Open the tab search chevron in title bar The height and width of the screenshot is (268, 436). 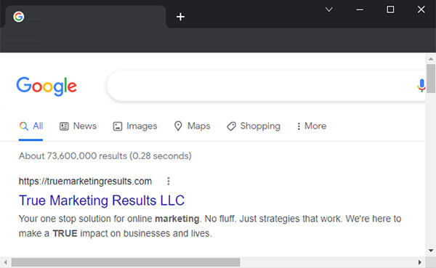point(329,9)
